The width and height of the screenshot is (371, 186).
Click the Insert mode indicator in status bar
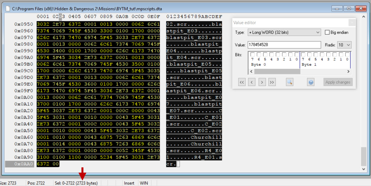pyautogui.click(x=129, y=183)
